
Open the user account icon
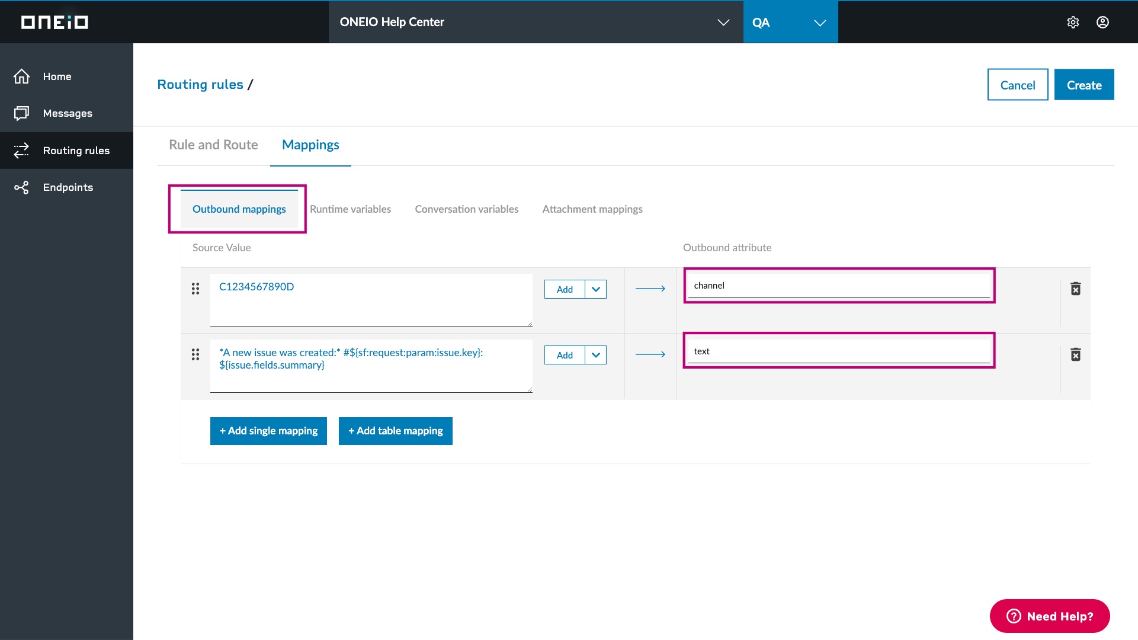tap(1102, 23)
